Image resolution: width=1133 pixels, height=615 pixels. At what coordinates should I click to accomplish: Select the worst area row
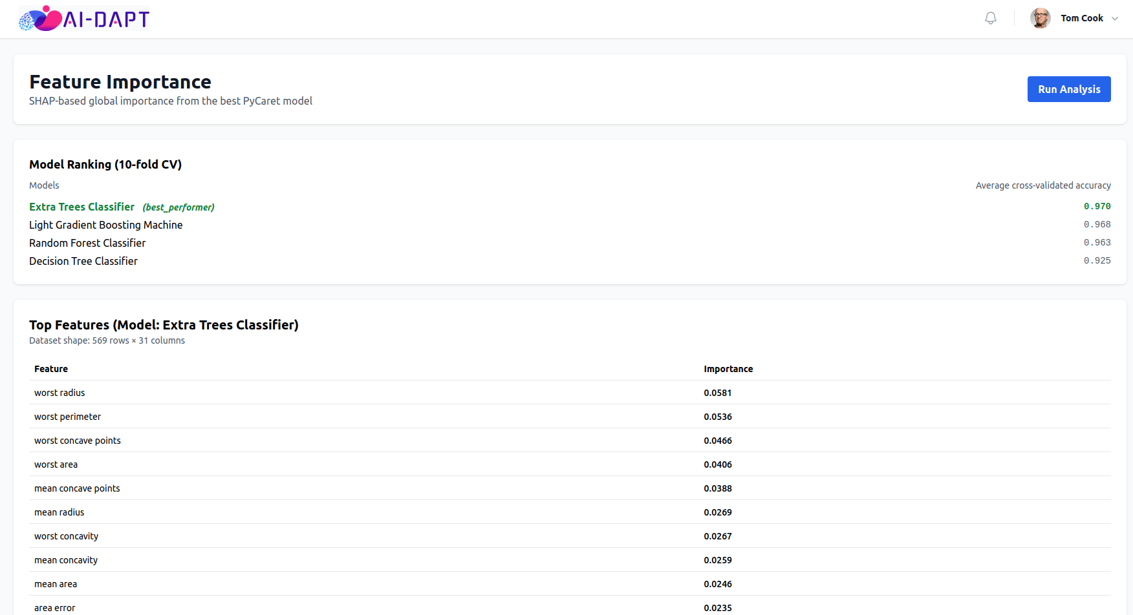pos(570,464)
